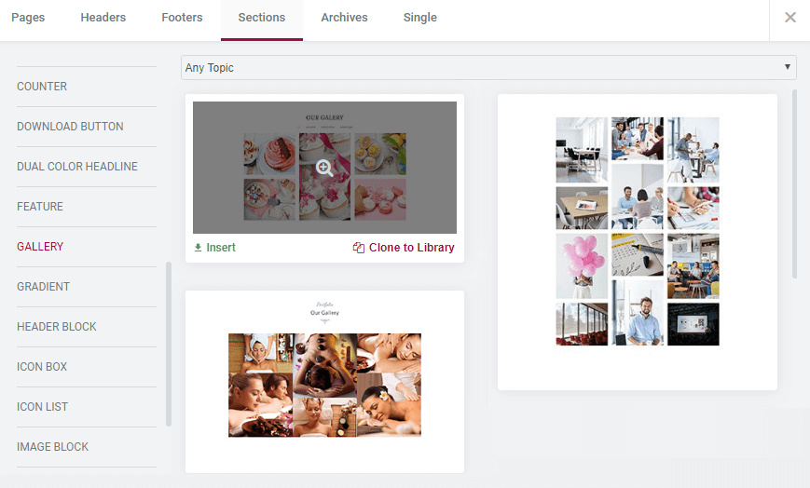Screen dimensions: 810x488
Task: Switch to the Pages tab
Action: 28,18
